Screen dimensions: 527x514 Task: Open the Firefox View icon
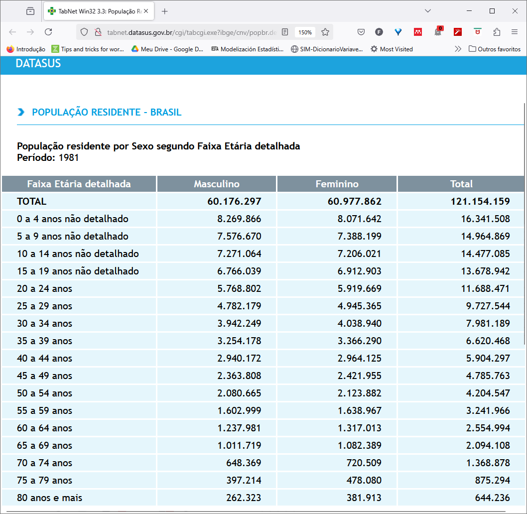tap(30, 11)
